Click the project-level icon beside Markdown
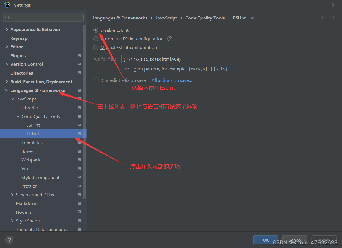 (x=79, y=203)
